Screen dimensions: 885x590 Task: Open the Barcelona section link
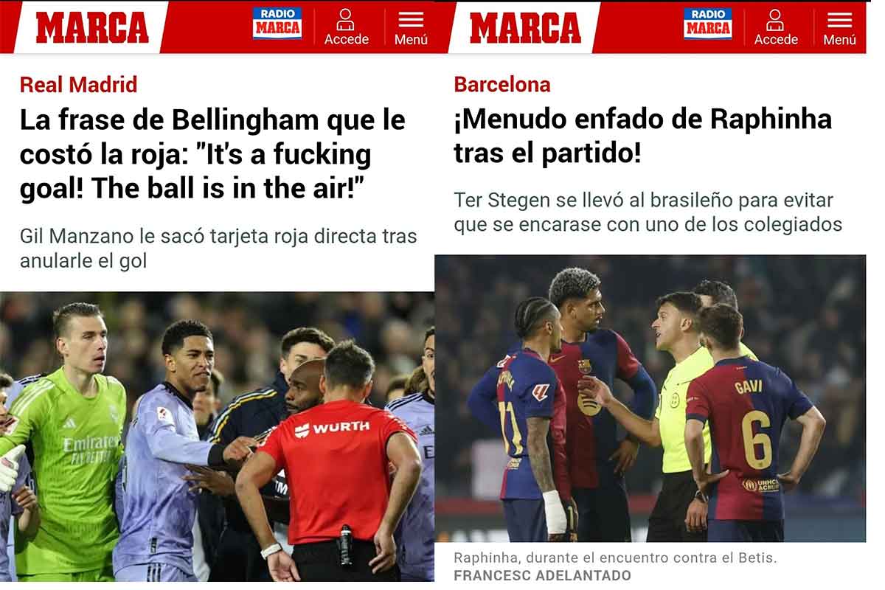pos(502,85)
